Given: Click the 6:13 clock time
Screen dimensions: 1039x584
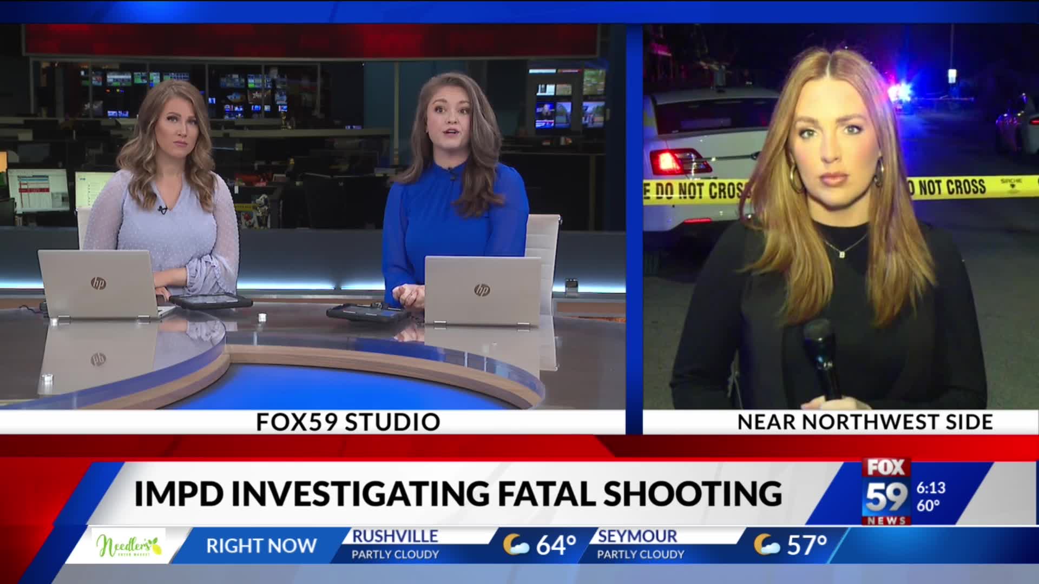Looking at the screenshot, I should coord(931,488).
